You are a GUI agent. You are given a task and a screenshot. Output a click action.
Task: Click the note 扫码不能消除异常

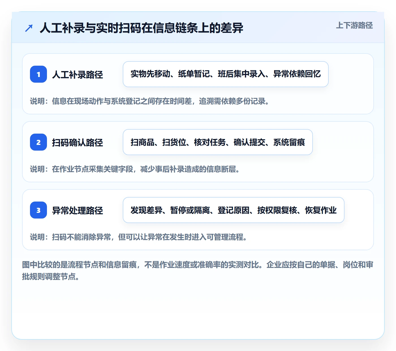click(x=139, y=237)
